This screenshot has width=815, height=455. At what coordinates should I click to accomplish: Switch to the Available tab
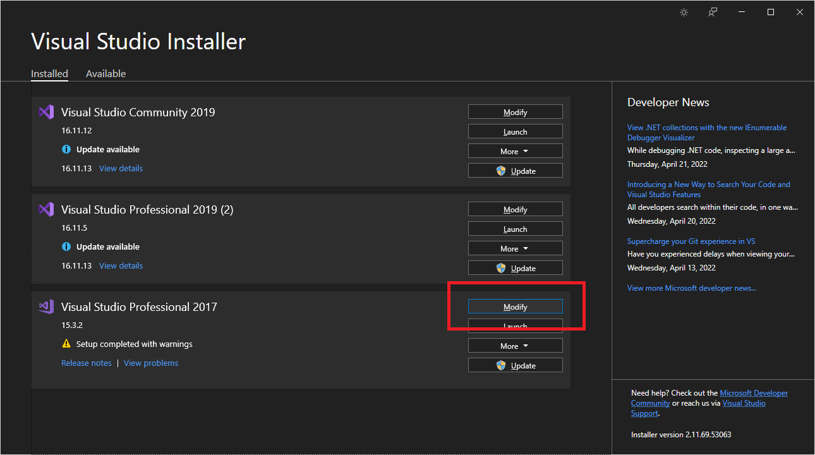click(106, 73)
